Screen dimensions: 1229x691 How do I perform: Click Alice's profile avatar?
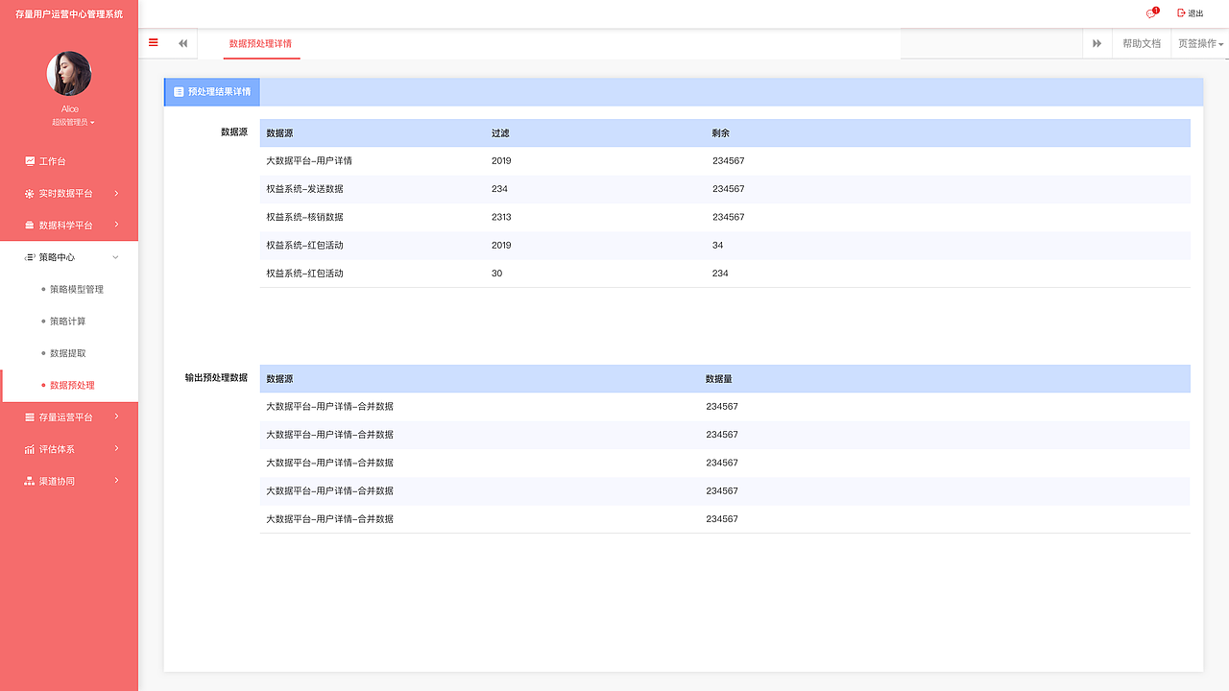point(69,74)
